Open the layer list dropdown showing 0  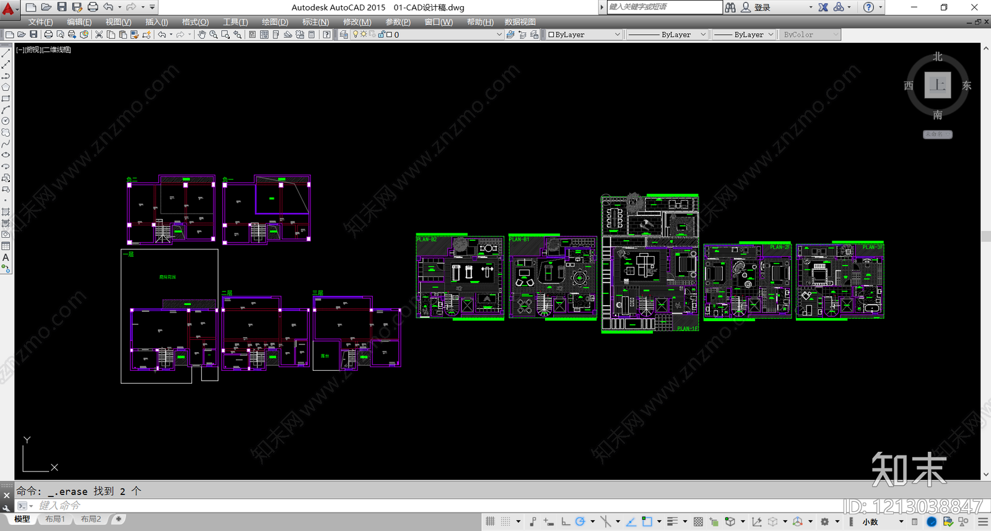pos(427,35)
